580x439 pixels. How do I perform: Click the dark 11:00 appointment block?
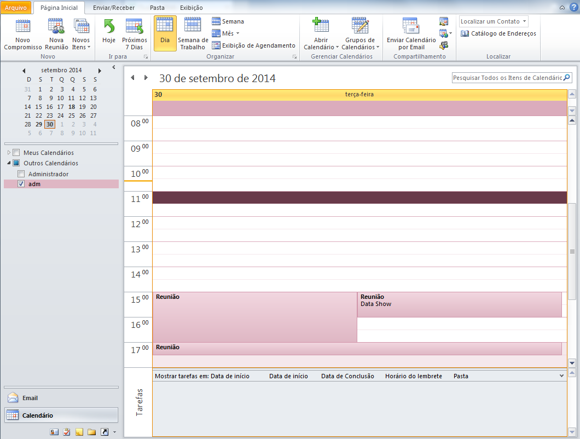pyautogui.click(x=359, y=198)
